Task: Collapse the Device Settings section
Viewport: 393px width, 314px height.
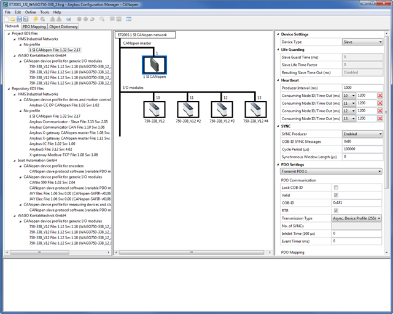Action: [278, 34]
